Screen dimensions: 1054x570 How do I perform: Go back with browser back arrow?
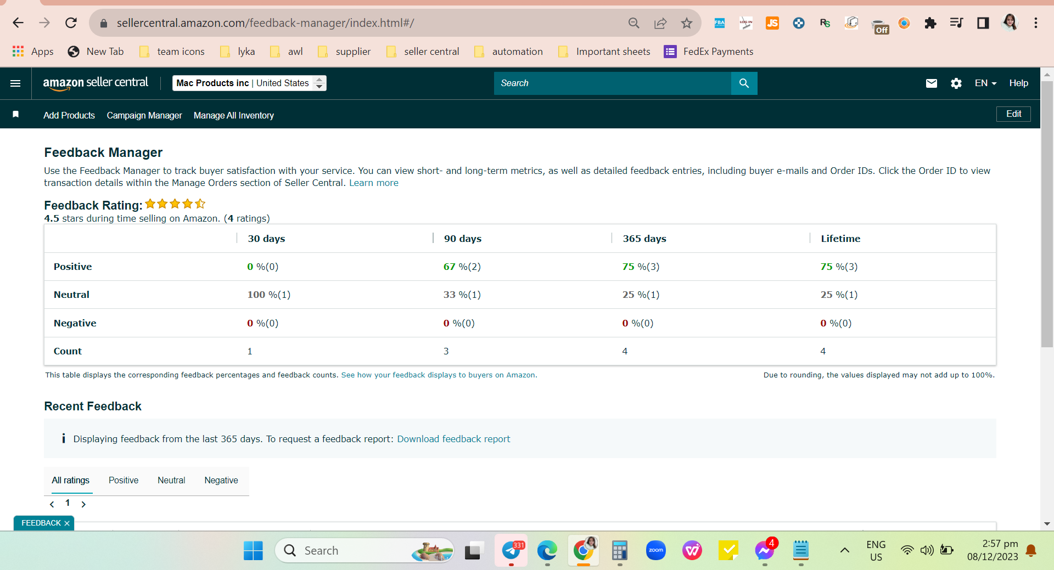[18, 22]
